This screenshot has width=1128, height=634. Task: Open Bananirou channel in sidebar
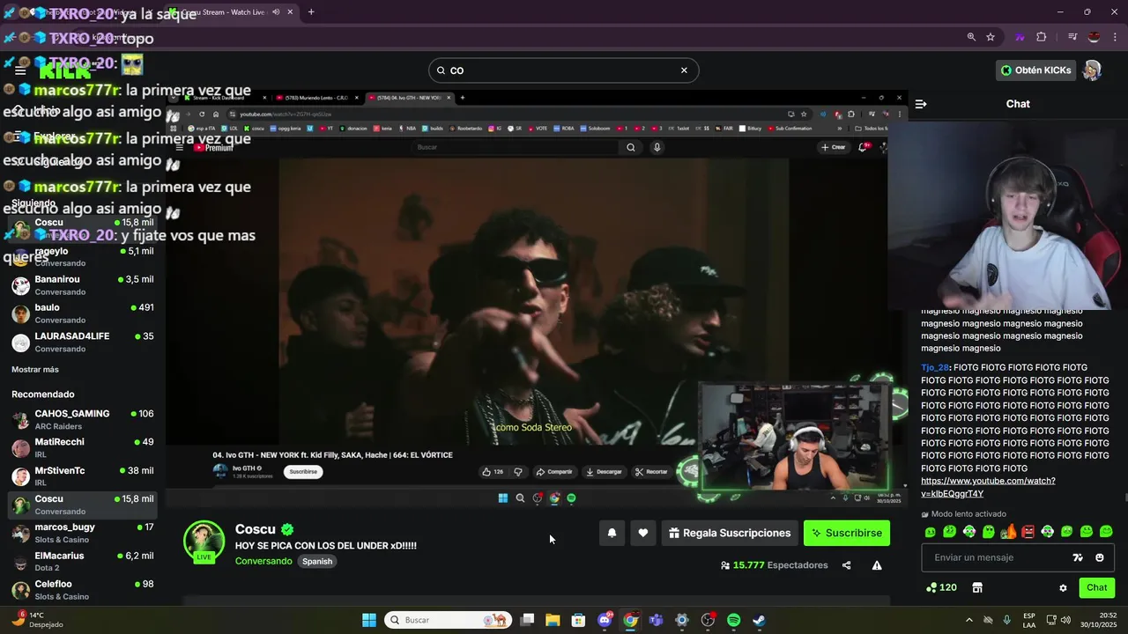tap(83, 285)
